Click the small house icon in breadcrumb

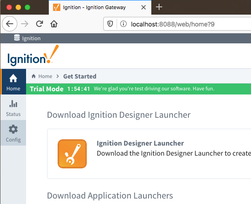pos(34,76)
